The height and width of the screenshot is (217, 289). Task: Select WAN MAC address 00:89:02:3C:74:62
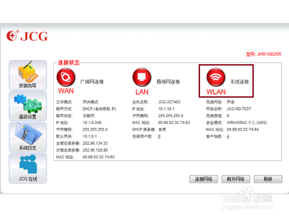(99, 157)
